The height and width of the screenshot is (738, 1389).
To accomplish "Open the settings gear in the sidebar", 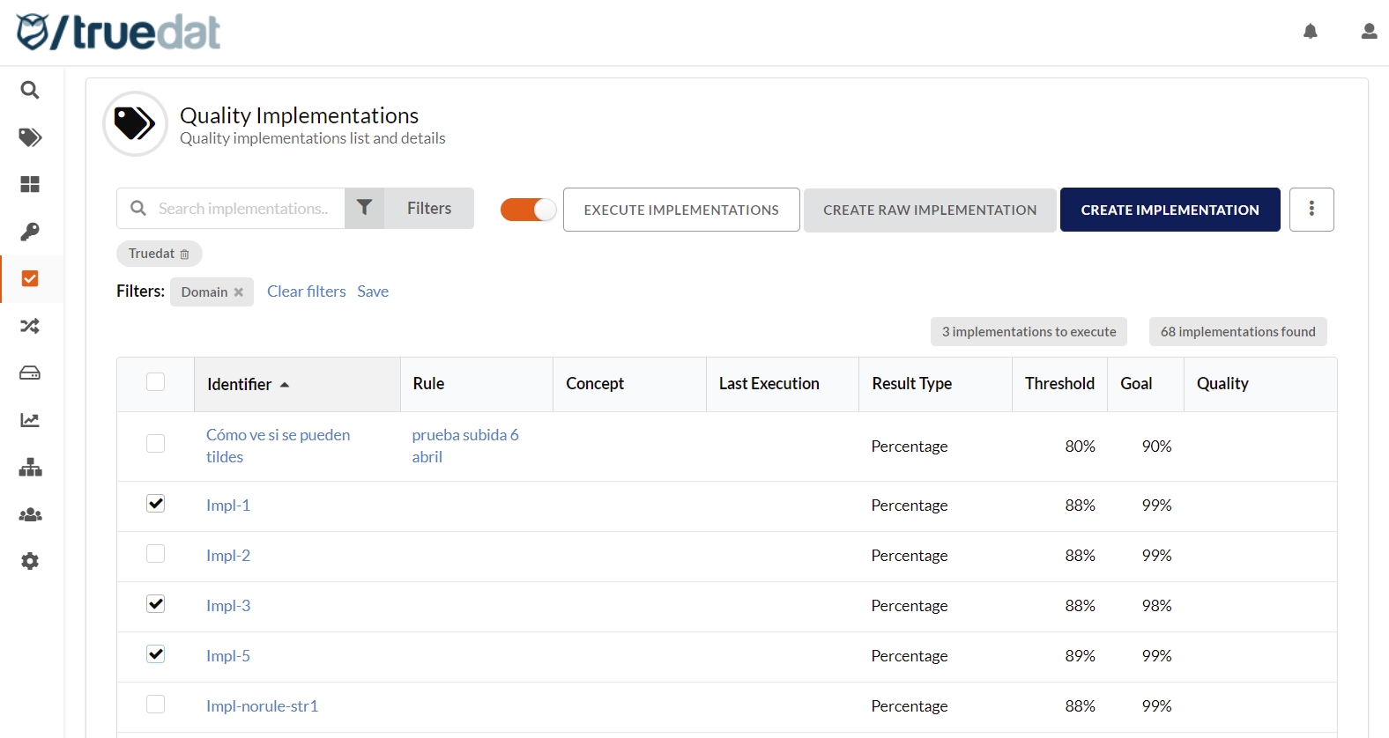I will [x=30, y=562].
